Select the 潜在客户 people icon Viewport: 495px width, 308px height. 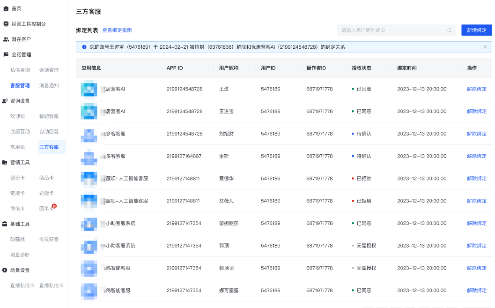pyautogui.click(x=6, y=39)
